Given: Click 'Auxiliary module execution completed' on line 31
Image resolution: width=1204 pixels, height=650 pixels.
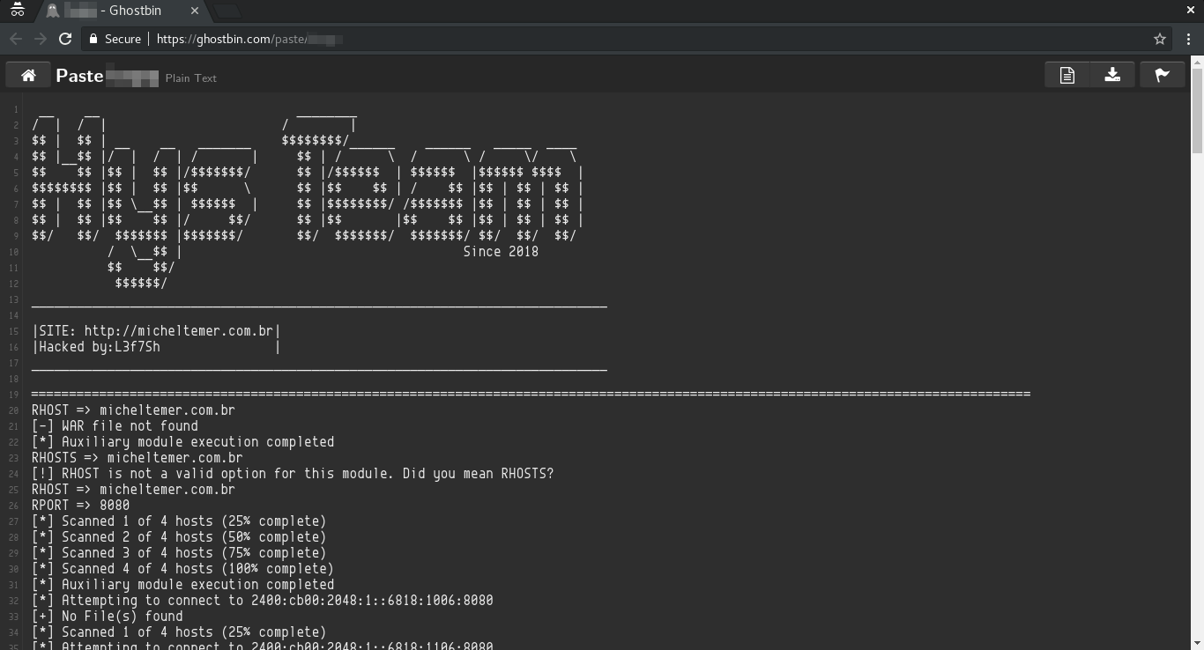Looking at the screenshot, I should 182,585.
